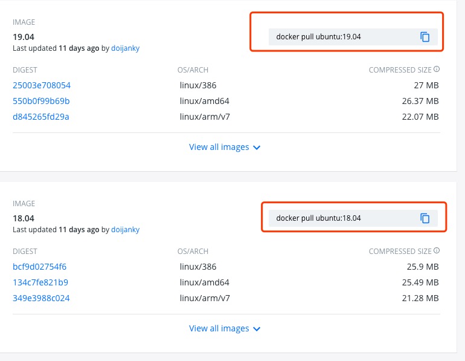Copy the docker pull ubuntu:18.04 command
Screen dimensions: 465x361
tap(425, 218)
